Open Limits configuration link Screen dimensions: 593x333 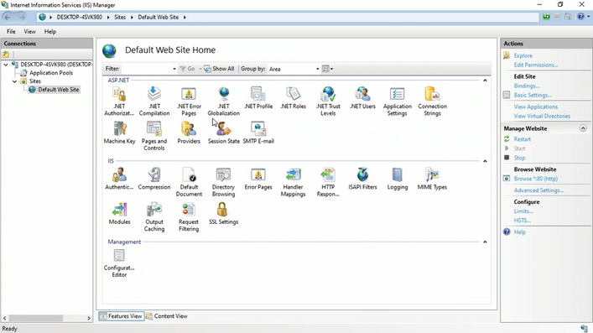(x=523, y=211)
